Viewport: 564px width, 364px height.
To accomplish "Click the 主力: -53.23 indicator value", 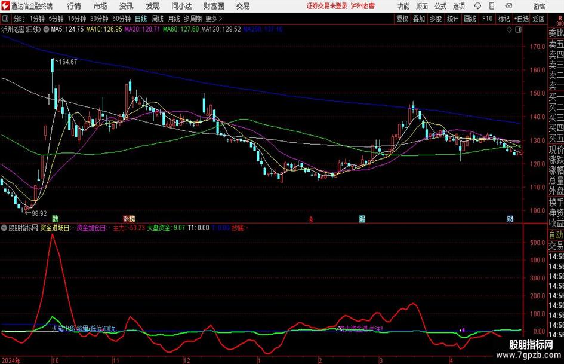I will [129, 228].
